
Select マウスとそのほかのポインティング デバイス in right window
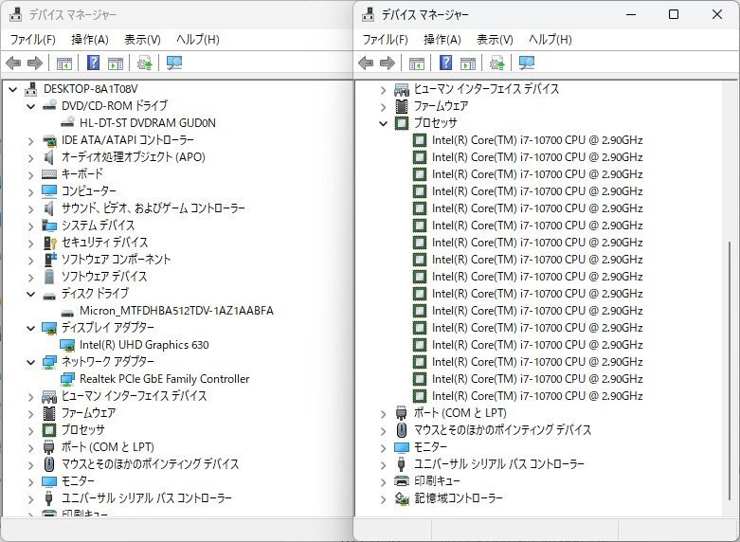click(502, 430)
